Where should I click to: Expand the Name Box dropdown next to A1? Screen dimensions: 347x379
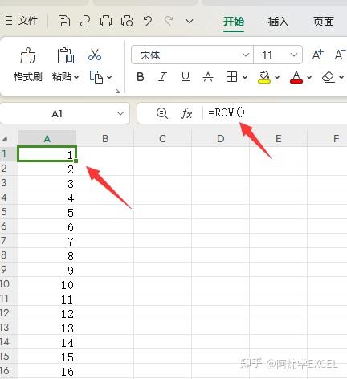120,113
